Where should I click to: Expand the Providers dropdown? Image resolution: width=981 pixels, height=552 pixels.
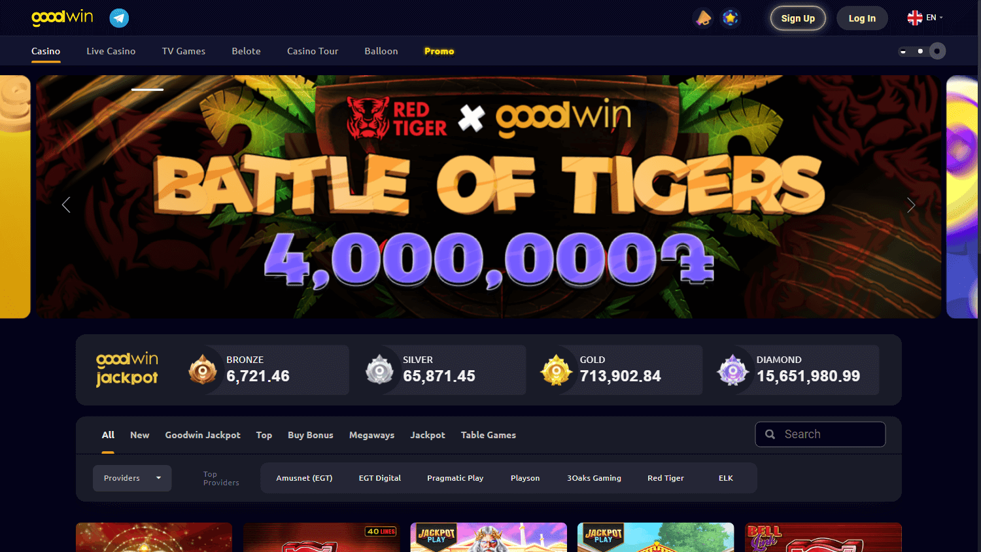click(x=132, y=478)
